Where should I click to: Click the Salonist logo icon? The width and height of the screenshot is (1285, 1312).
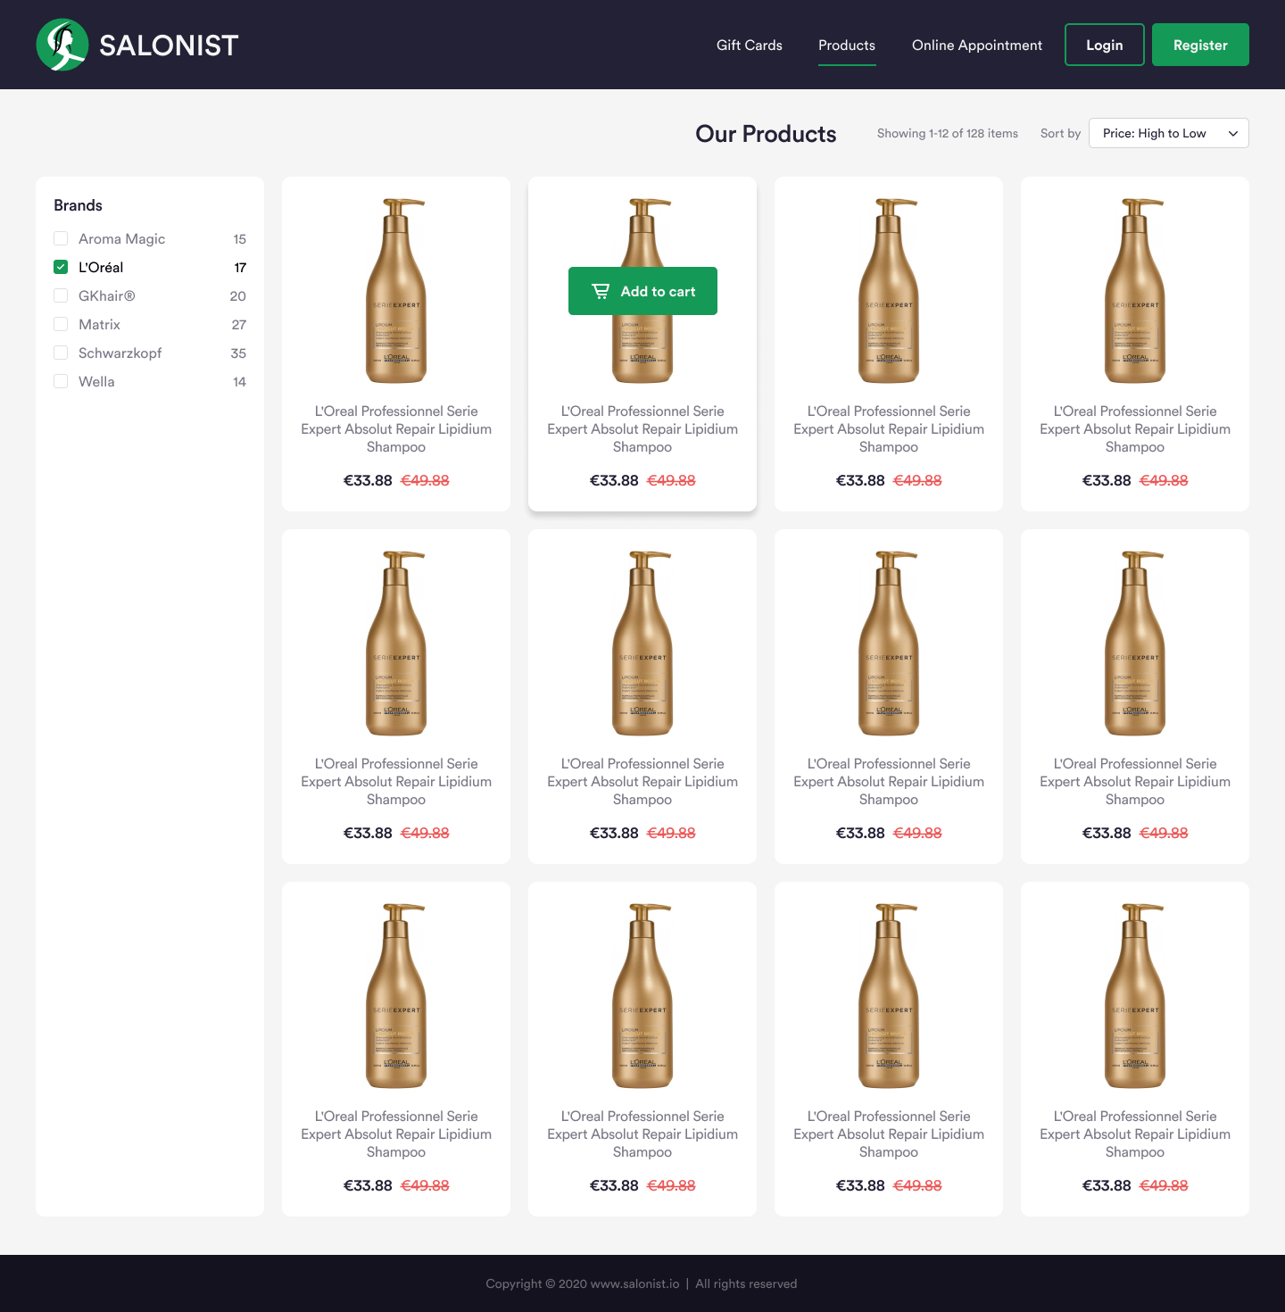(62, 45)
